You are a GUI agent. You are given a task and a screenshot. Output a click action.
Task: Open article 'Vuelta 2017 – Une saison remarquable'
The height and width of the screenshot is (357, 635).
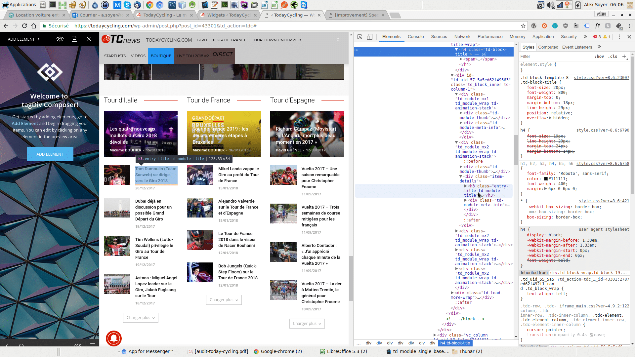point(320,178)
